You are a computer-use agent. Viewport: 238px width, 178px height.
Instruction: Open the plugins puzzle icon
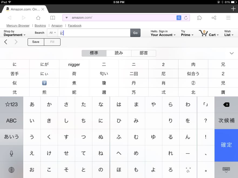click(199, 18)
